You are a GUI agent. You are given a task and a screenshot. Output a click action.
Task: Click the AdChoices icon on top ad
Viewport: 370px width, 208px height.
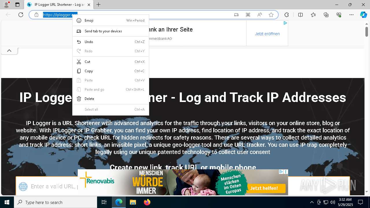coord(285,23)
